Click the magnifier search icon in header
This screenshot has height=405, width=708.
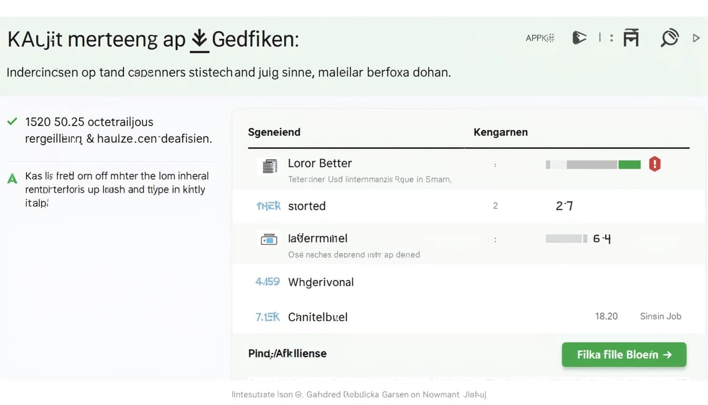(669, 38)
